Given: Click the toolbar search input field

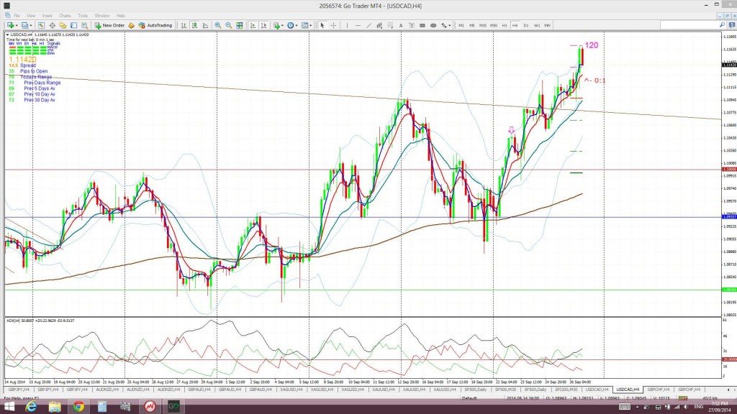Looking at the screenshot, I should [689, 25].
